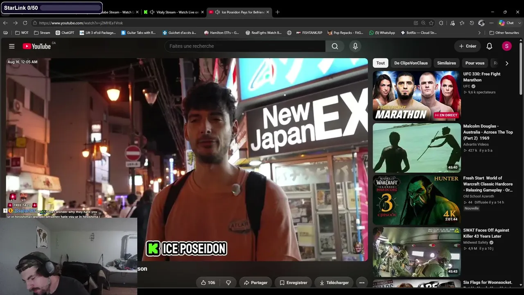
Task: Expand the favourites bar overflow chevron
Action: (x=479, y=33)
